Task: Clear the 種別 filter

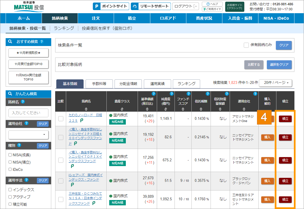Action: [x=43, y=146]
